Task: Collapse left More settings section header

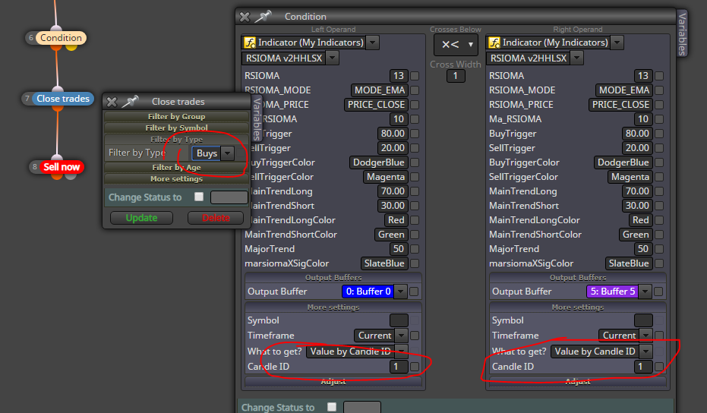Action: [333, 307]
